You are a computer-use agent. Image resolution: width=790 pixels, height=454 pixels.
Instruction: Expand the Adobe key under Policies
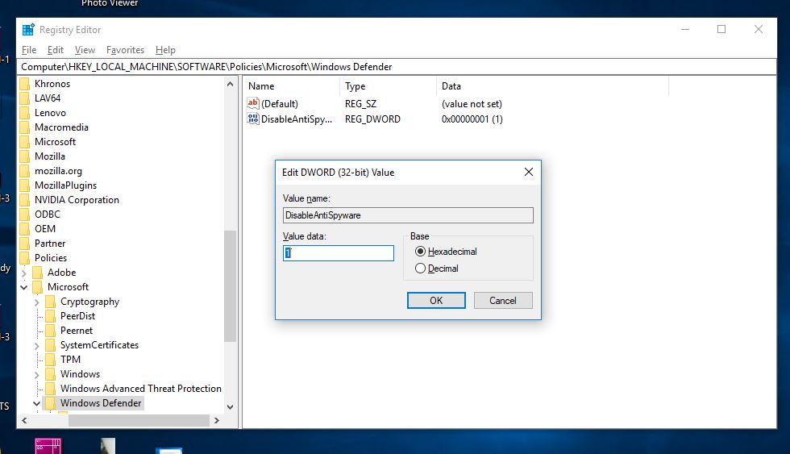[23, 273]
